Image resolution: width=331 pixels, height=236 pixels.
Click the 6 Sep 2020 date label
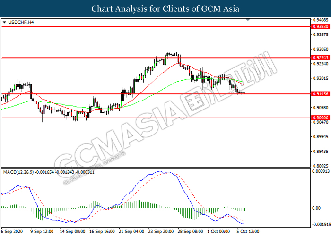[12, 231]
